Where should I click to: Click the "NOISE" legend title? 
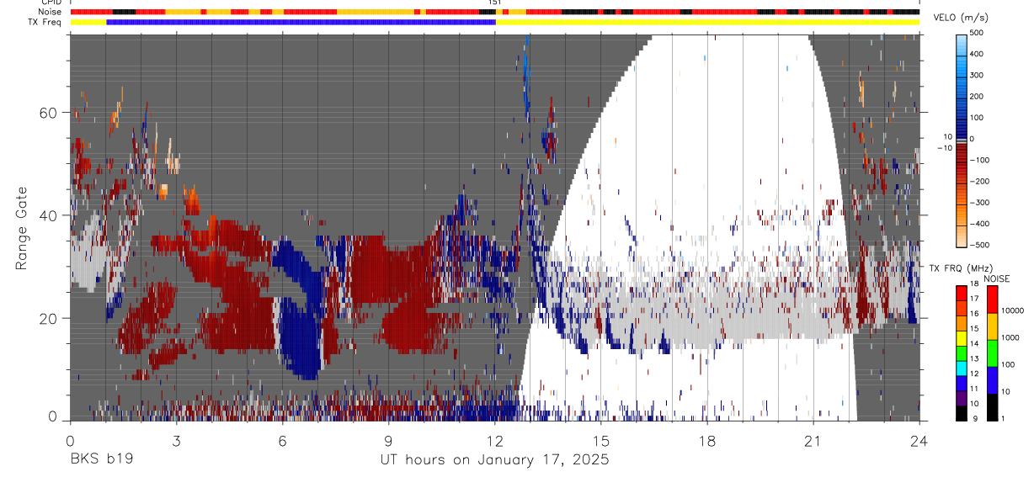point(996,278)
